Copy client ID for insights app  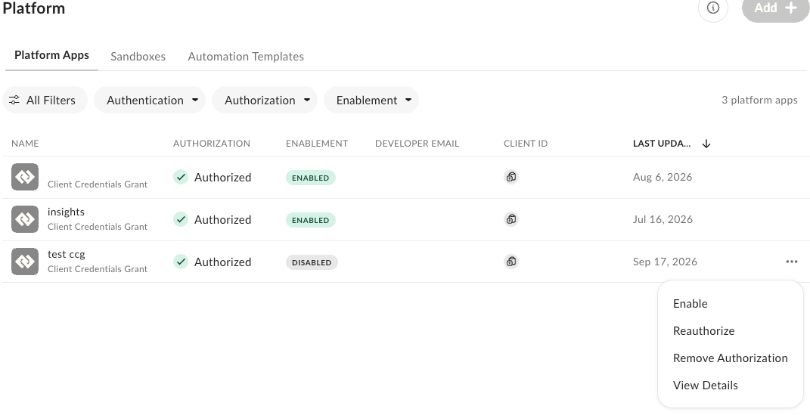[511, 219]
